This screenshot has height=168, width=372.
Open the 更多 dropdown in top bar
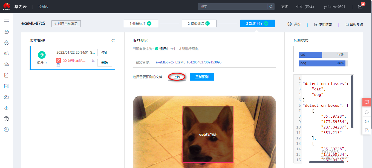(x=284, y=7)
